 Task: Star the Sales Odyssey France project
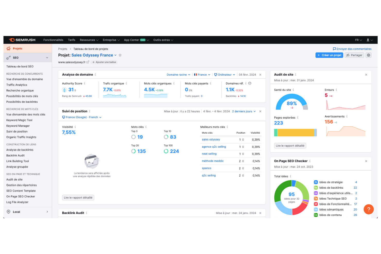tap(120, 55)
